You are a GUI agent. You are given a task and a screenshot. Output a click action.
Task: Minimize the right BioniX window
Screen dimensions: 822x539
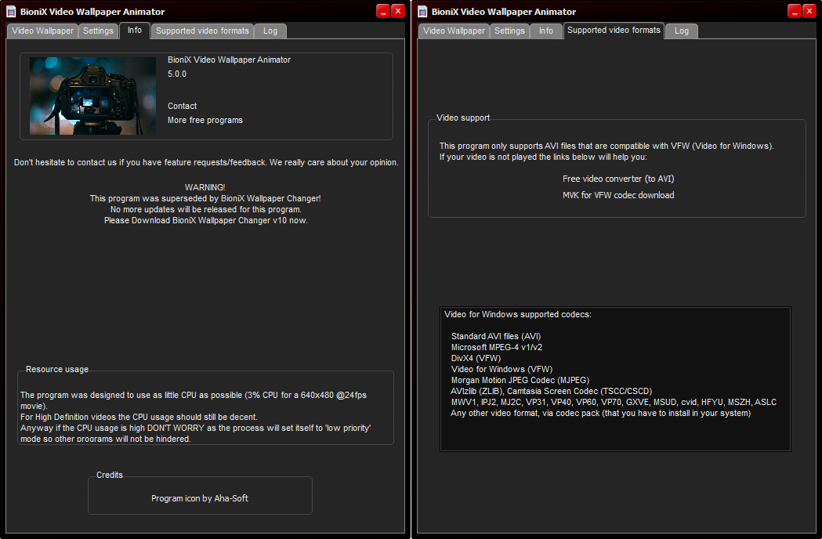point(795,11)
